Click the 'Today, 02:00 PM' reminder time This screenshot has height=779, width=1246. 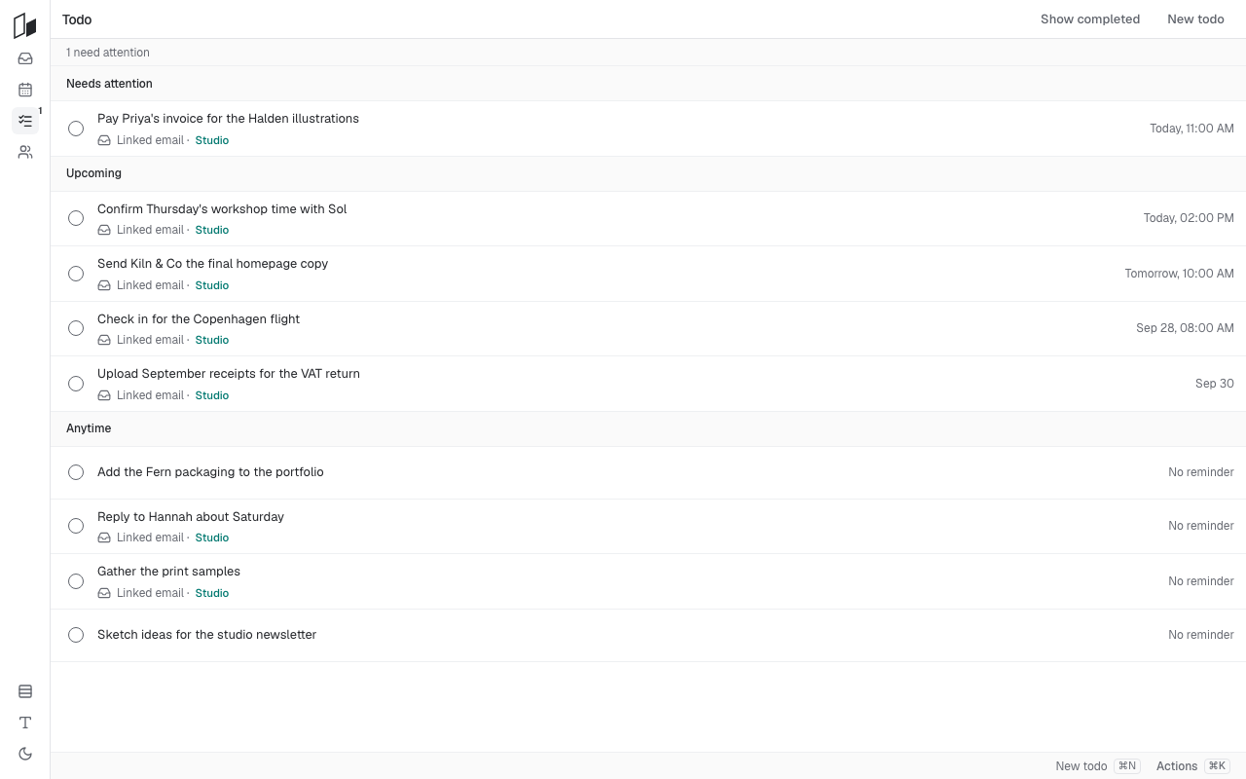click(x=1189, y=218)
